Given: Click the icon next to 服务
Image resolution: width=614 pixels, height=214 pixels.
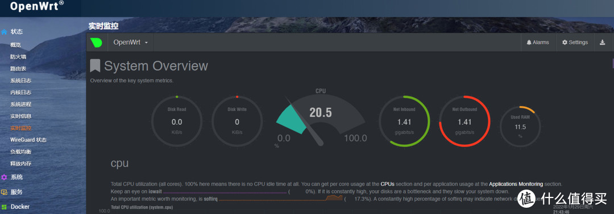Looking at the screenshot, I should point(4,192).
